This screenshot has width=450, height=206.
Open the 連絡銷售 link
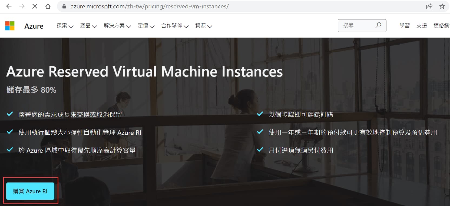click(442, 26)
